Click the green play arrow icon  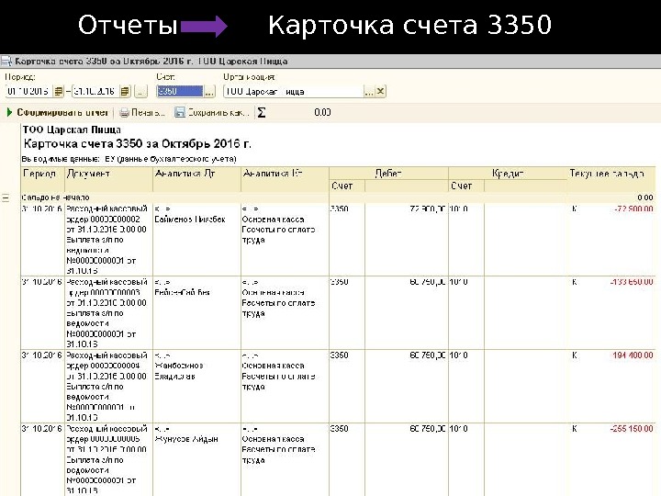coord(10,113)
